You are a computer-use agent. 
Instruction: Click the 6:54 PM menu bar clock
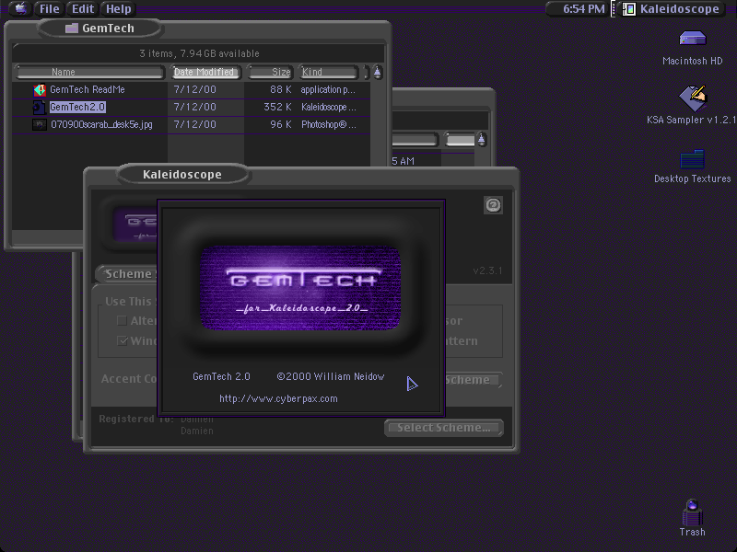click(583, 9)
